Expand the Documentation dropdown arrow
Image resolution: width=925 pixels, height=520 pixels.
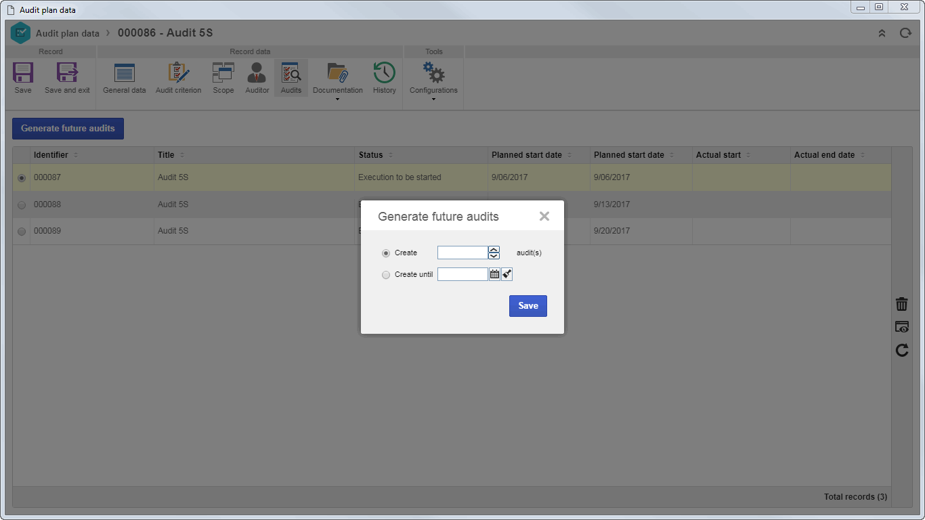pyautogui.click(x=337, y=100)
